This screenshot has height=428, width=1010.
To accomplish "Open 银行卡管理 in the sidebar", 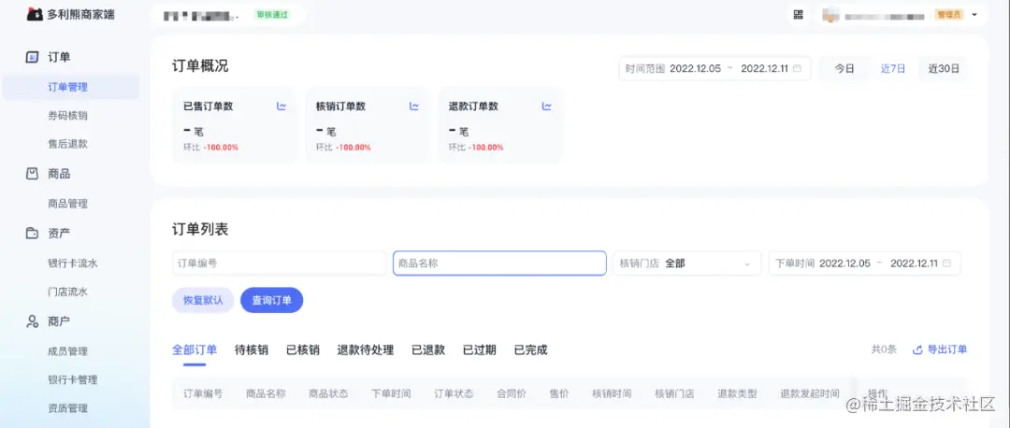I will coord(73,379).
